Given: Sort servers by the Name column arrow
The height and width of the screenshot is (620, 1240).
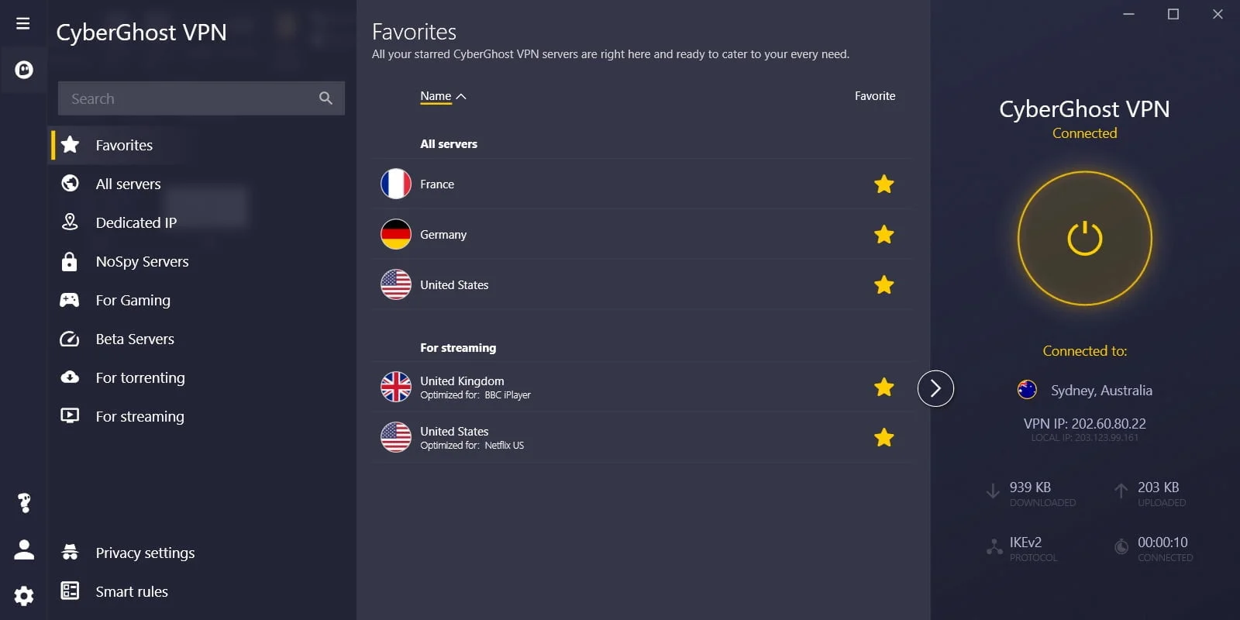Looking at the screenshot, I should (x=461, y=96).
